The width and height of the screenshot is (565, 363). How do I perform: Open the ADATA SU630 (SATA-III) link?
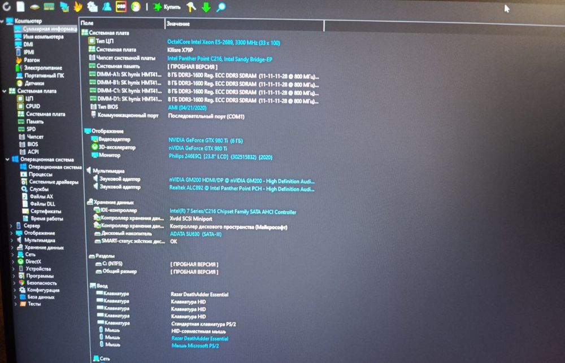click(195, 234)
